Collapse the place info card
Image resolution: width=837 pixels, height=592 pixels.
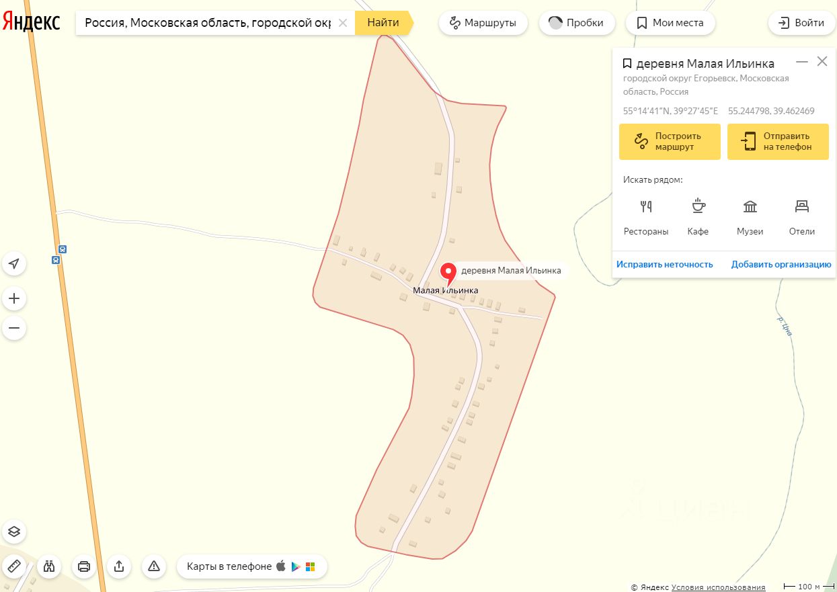coord(802,62)
